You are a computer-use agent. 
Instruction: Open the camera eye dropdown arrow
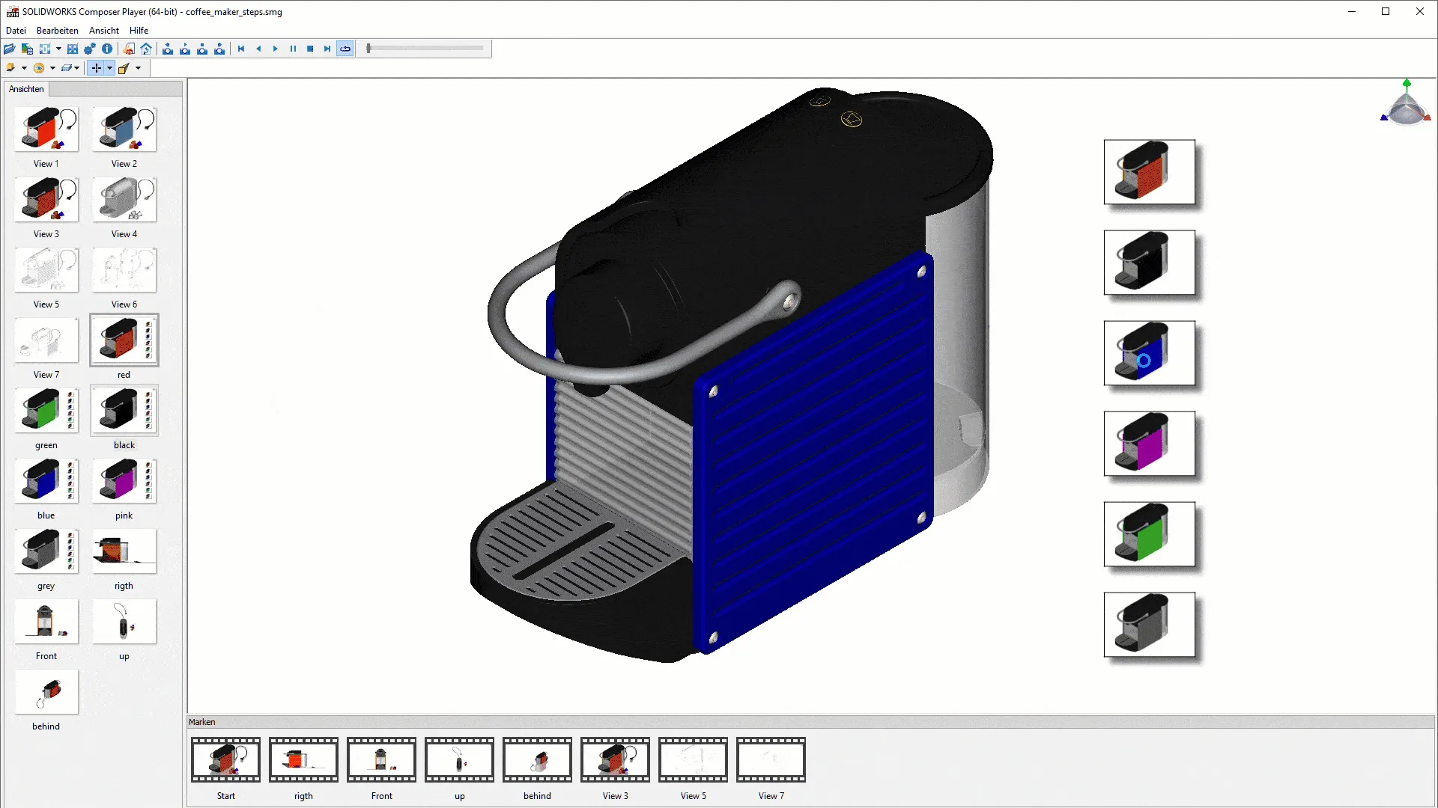(52, 68)
